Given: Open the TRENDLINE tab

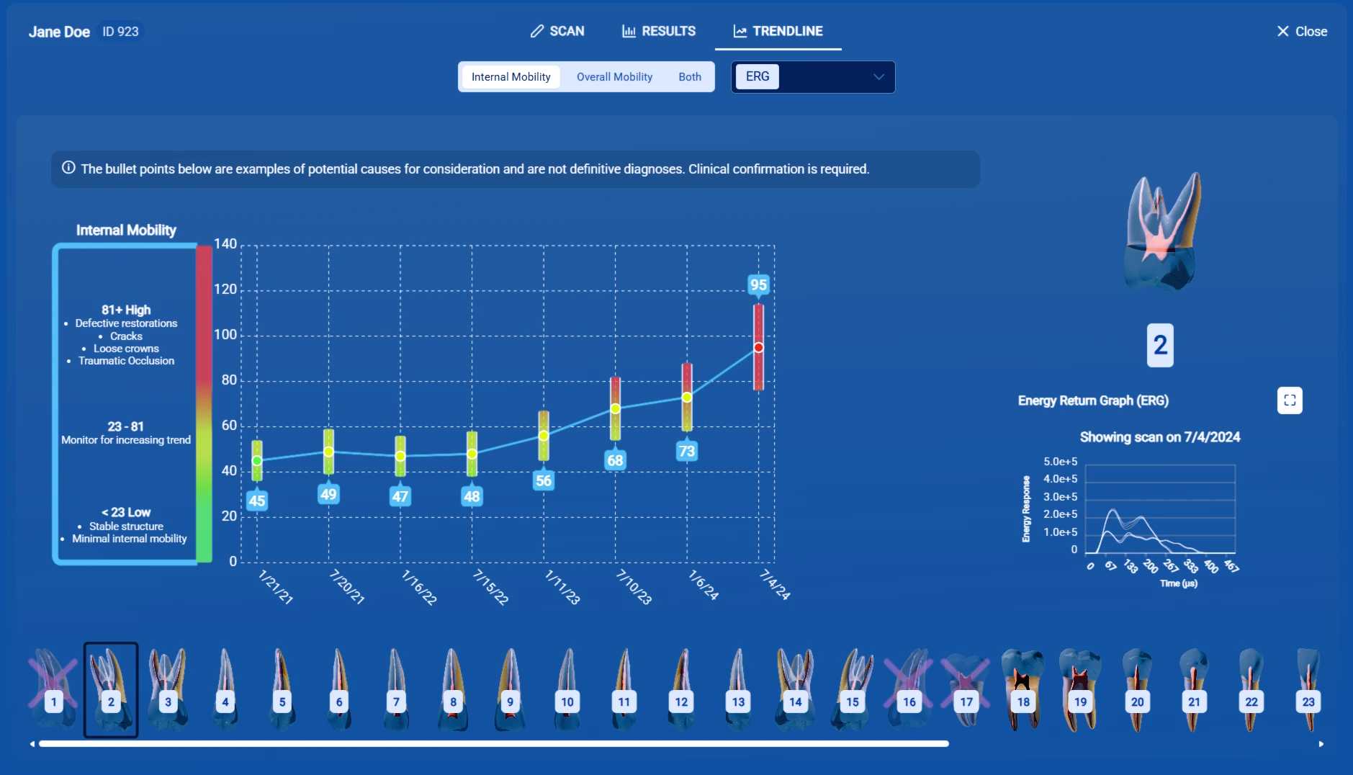Looking at the screenshot, I should tap(778, 31).
